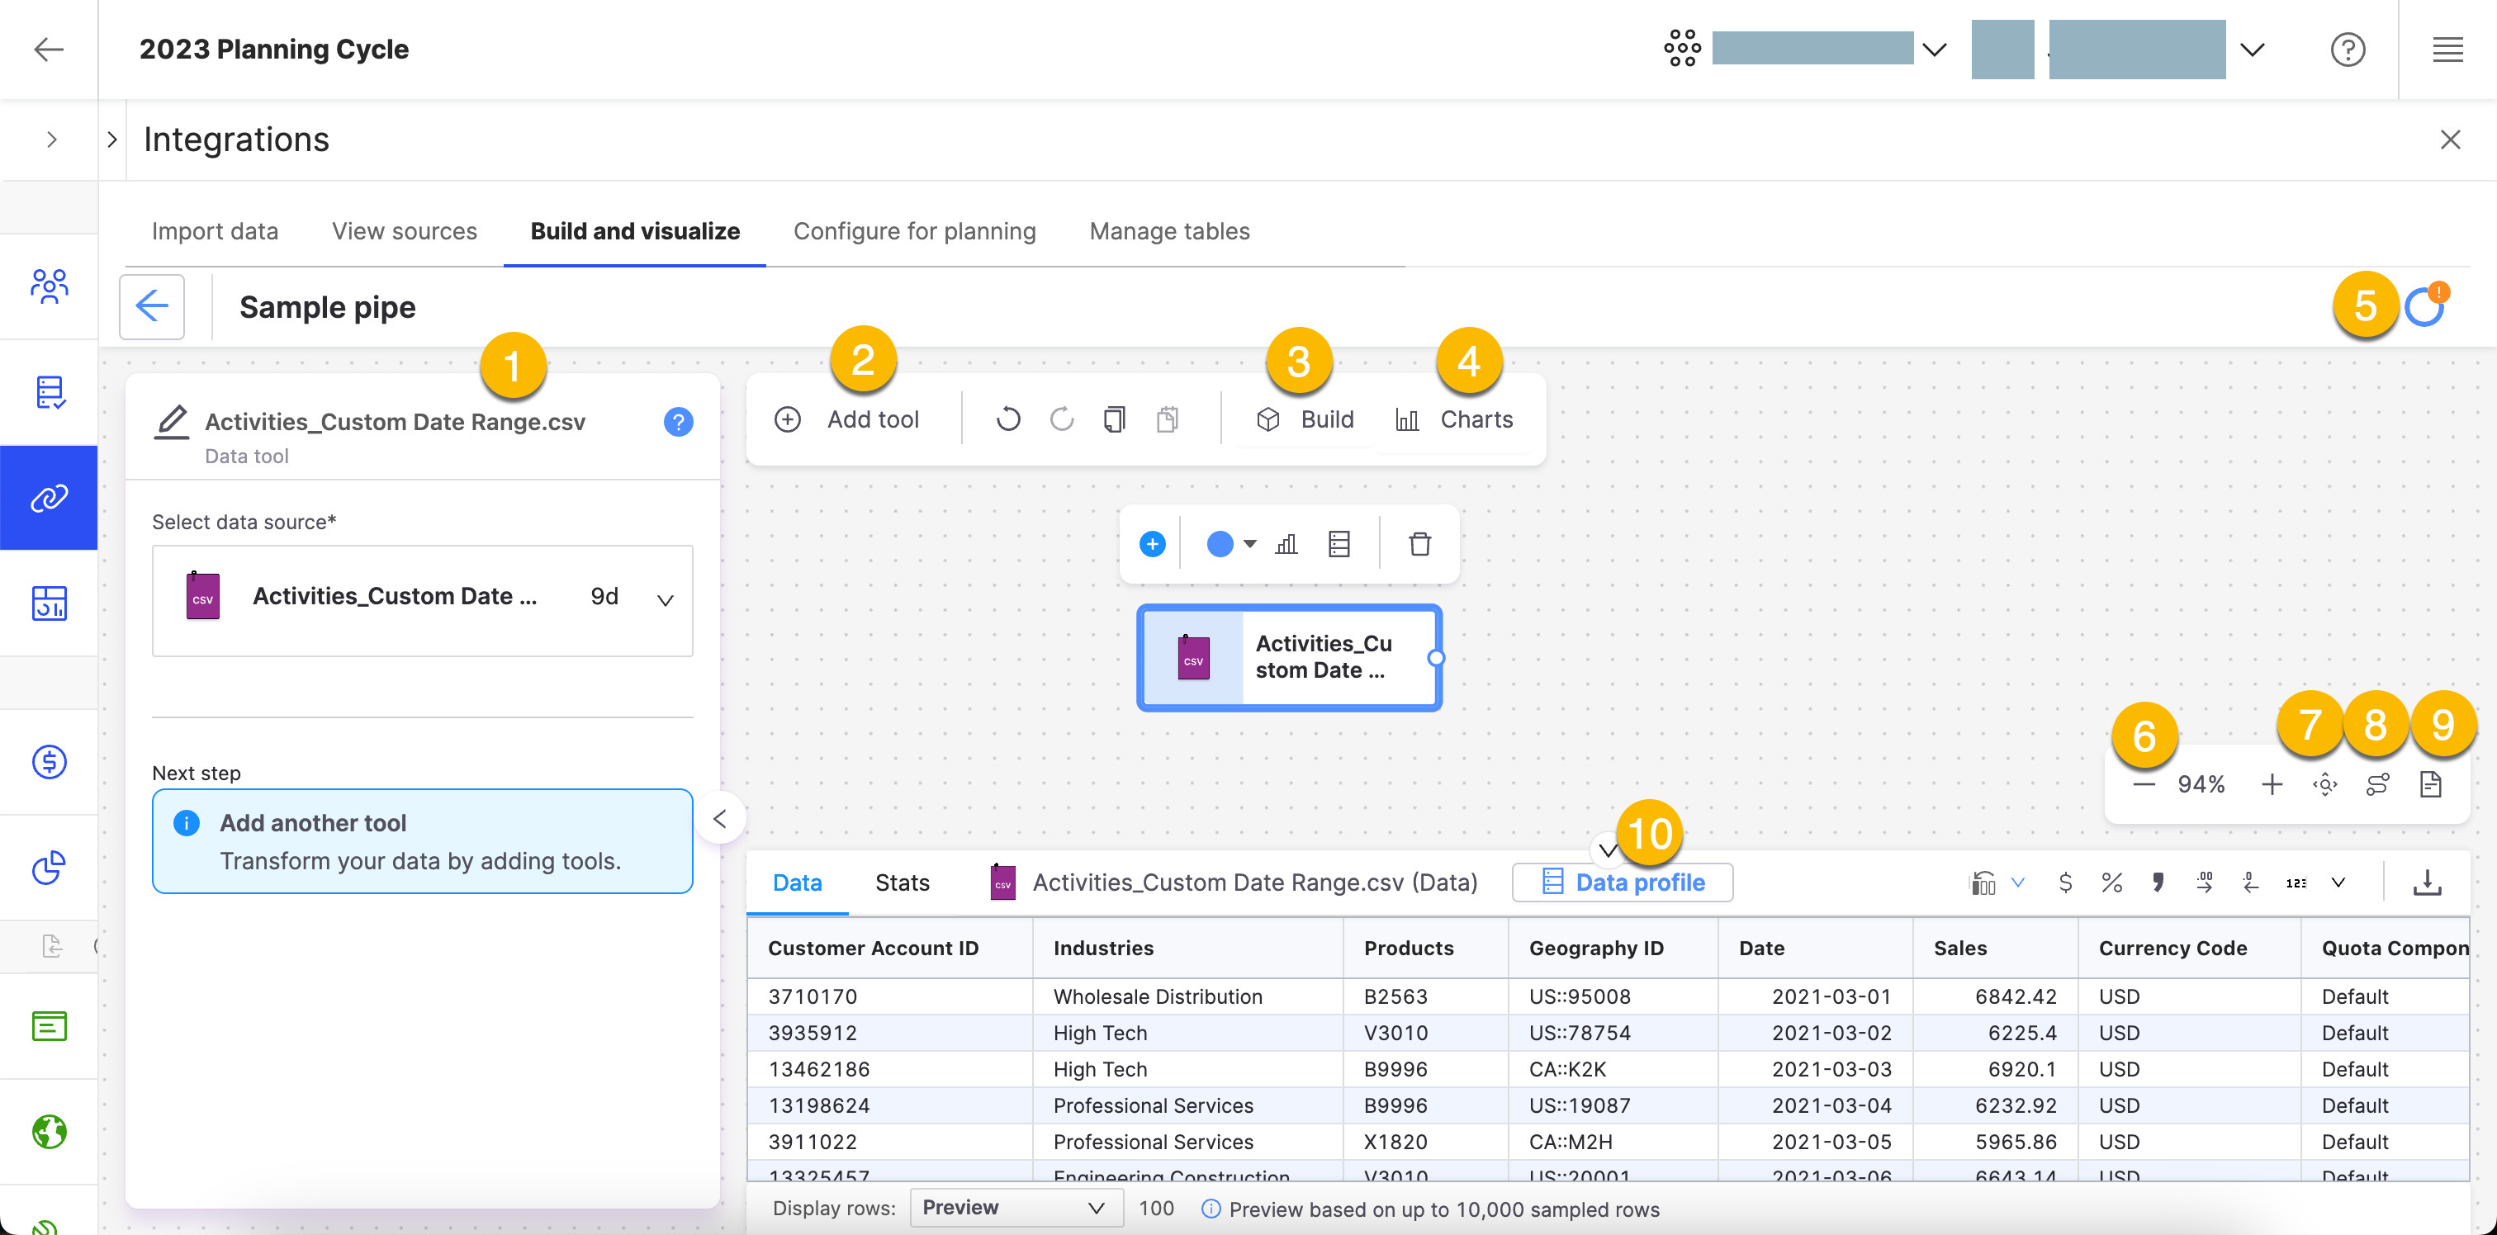Download the preview data

(2426, 883)
